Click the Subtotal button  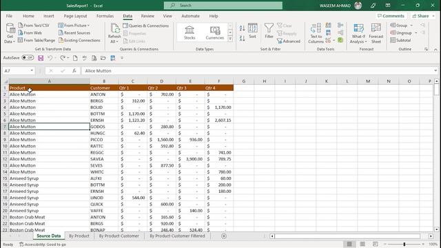(x=400, y=40)
